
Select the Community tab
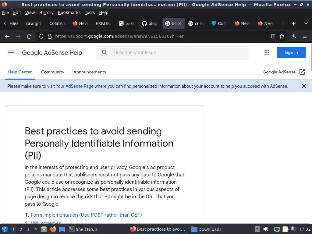(53, 72)
